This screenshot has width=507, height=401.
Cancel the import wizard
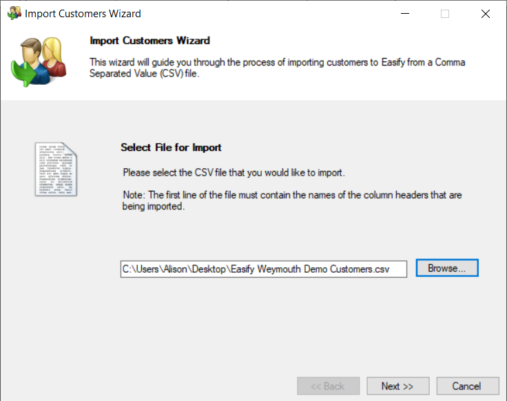point(466,386)
